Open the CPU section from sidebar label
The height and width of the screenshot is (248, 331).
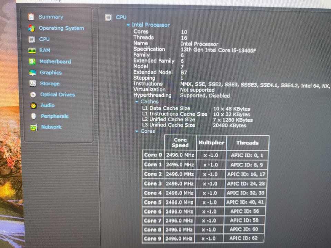coord(44,39)
